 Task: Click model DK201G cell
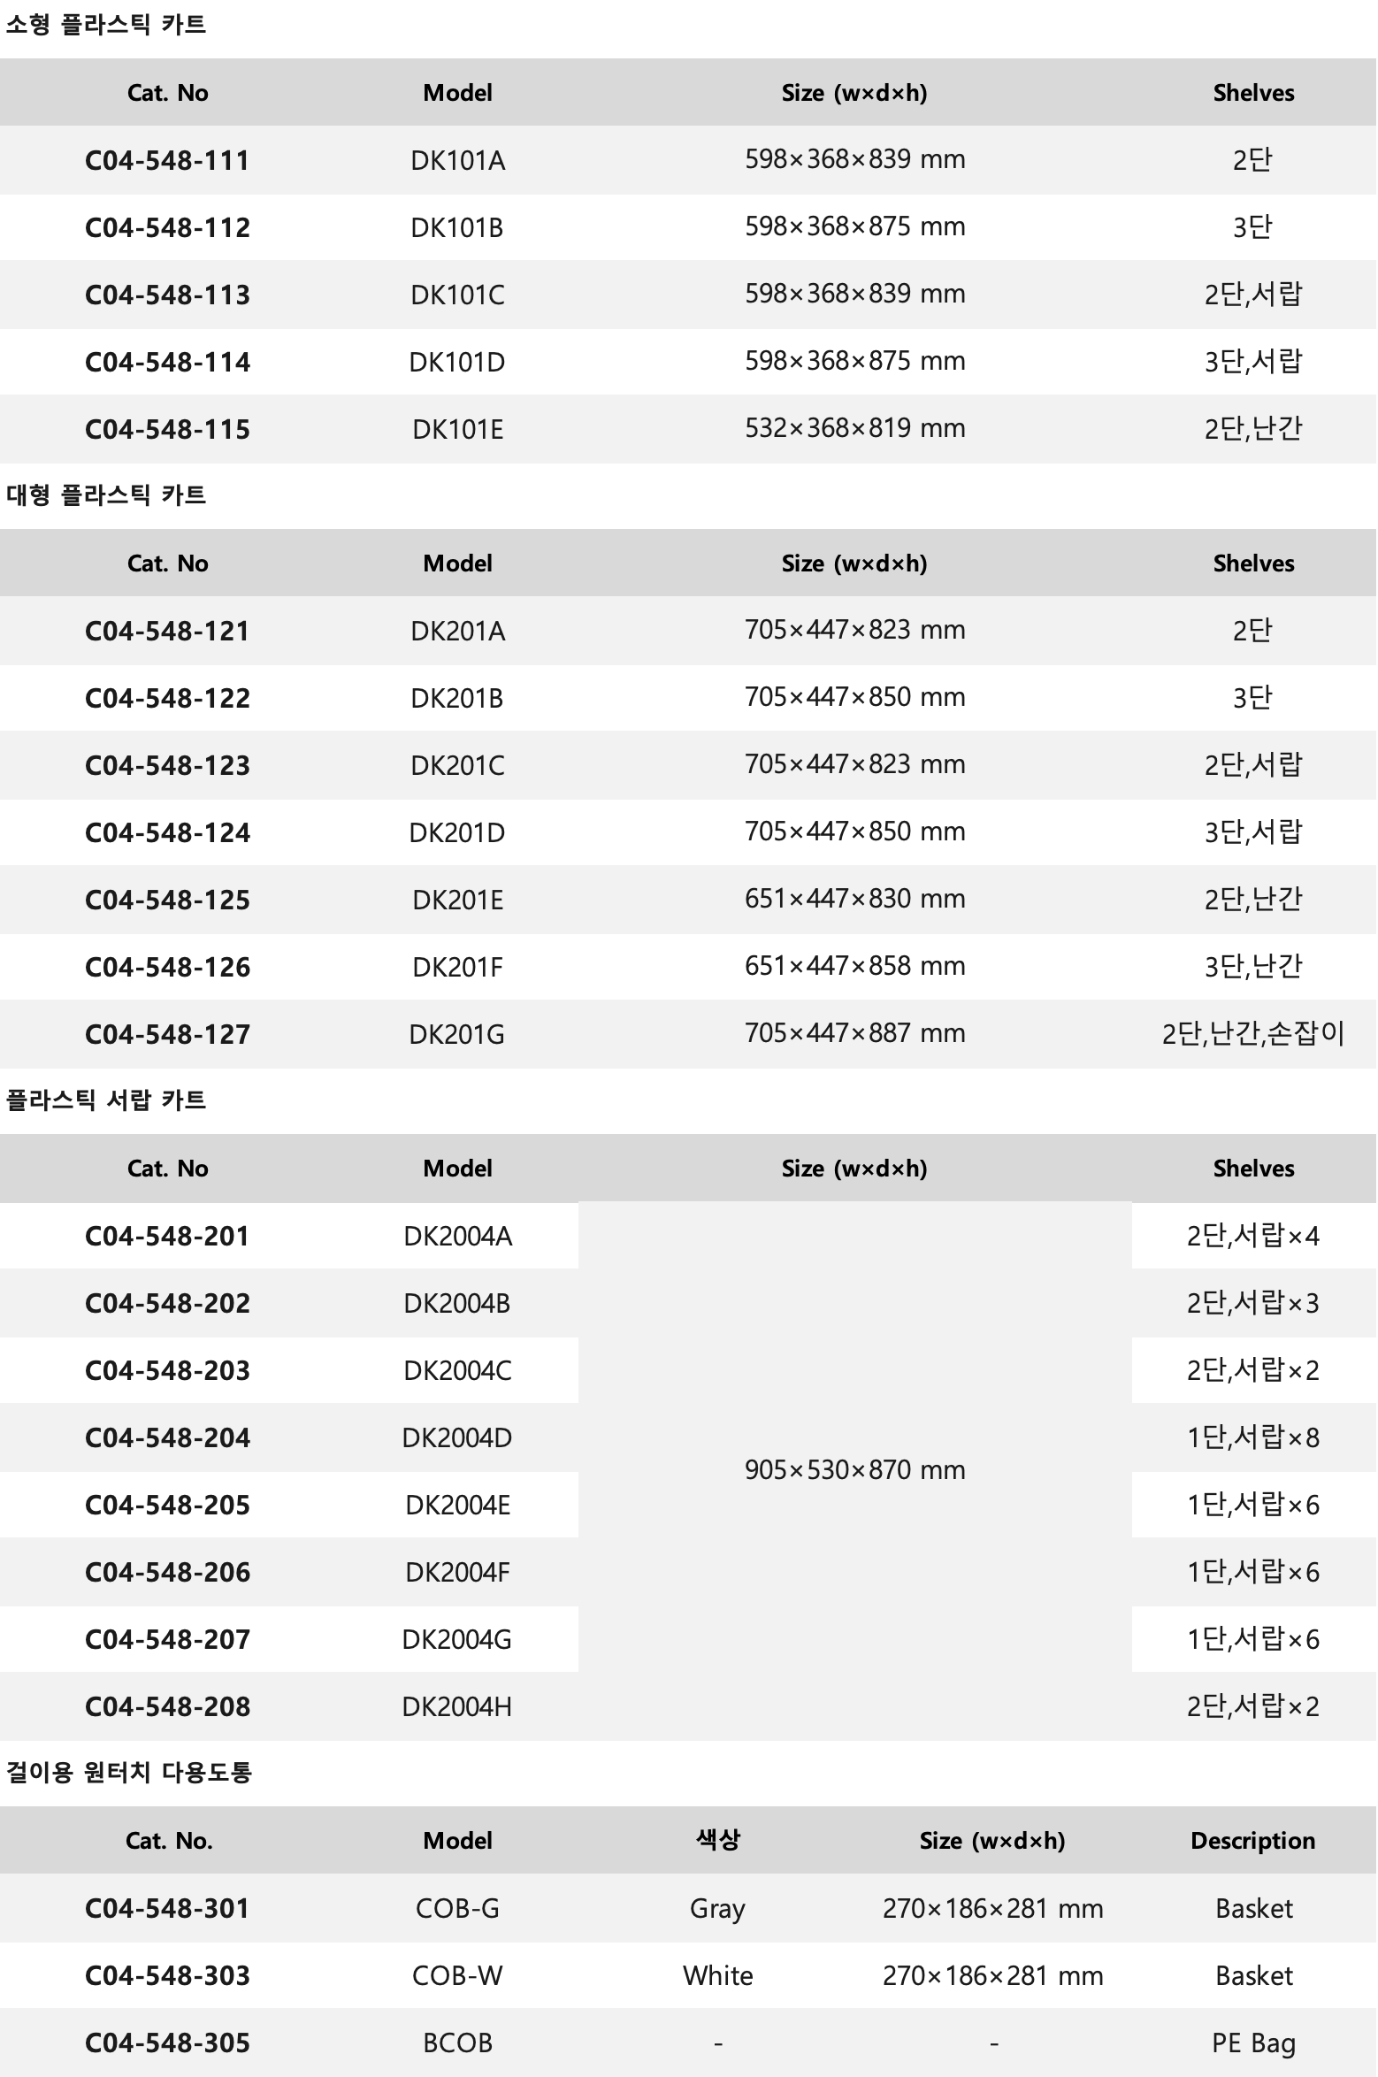coord(457,1034)
